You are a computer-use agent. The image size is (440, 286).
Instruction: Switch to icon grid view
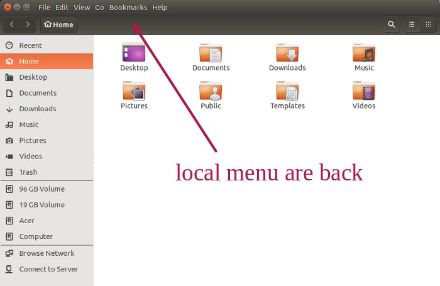coord(429,25)
